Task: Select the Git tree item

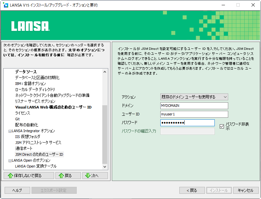Action: 17,119
